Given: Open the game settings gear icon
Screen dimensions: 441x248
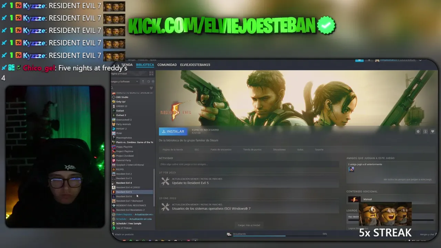Looking at the screenshot, I should point(418,132).
